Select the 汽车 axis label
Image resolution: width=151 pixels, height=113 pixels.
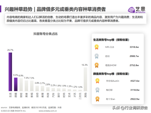tap(53, 95)
